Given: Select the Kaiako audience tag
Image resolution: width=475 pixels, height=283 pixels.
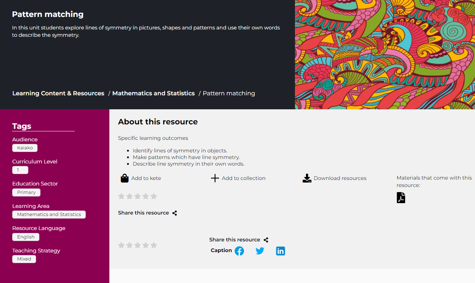Looking at the screenshot, I should [25, 148].
